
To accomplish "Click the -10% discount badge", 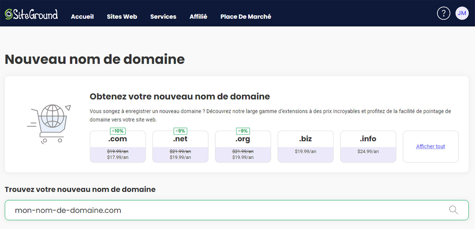I will point(118,131).
